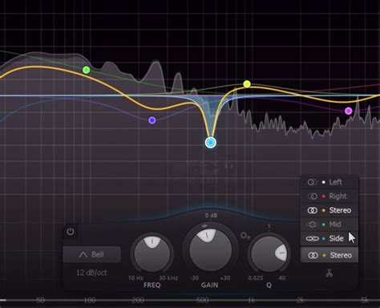
Task: Select the yellow EQ band node
Action: (x=247, y=84)
